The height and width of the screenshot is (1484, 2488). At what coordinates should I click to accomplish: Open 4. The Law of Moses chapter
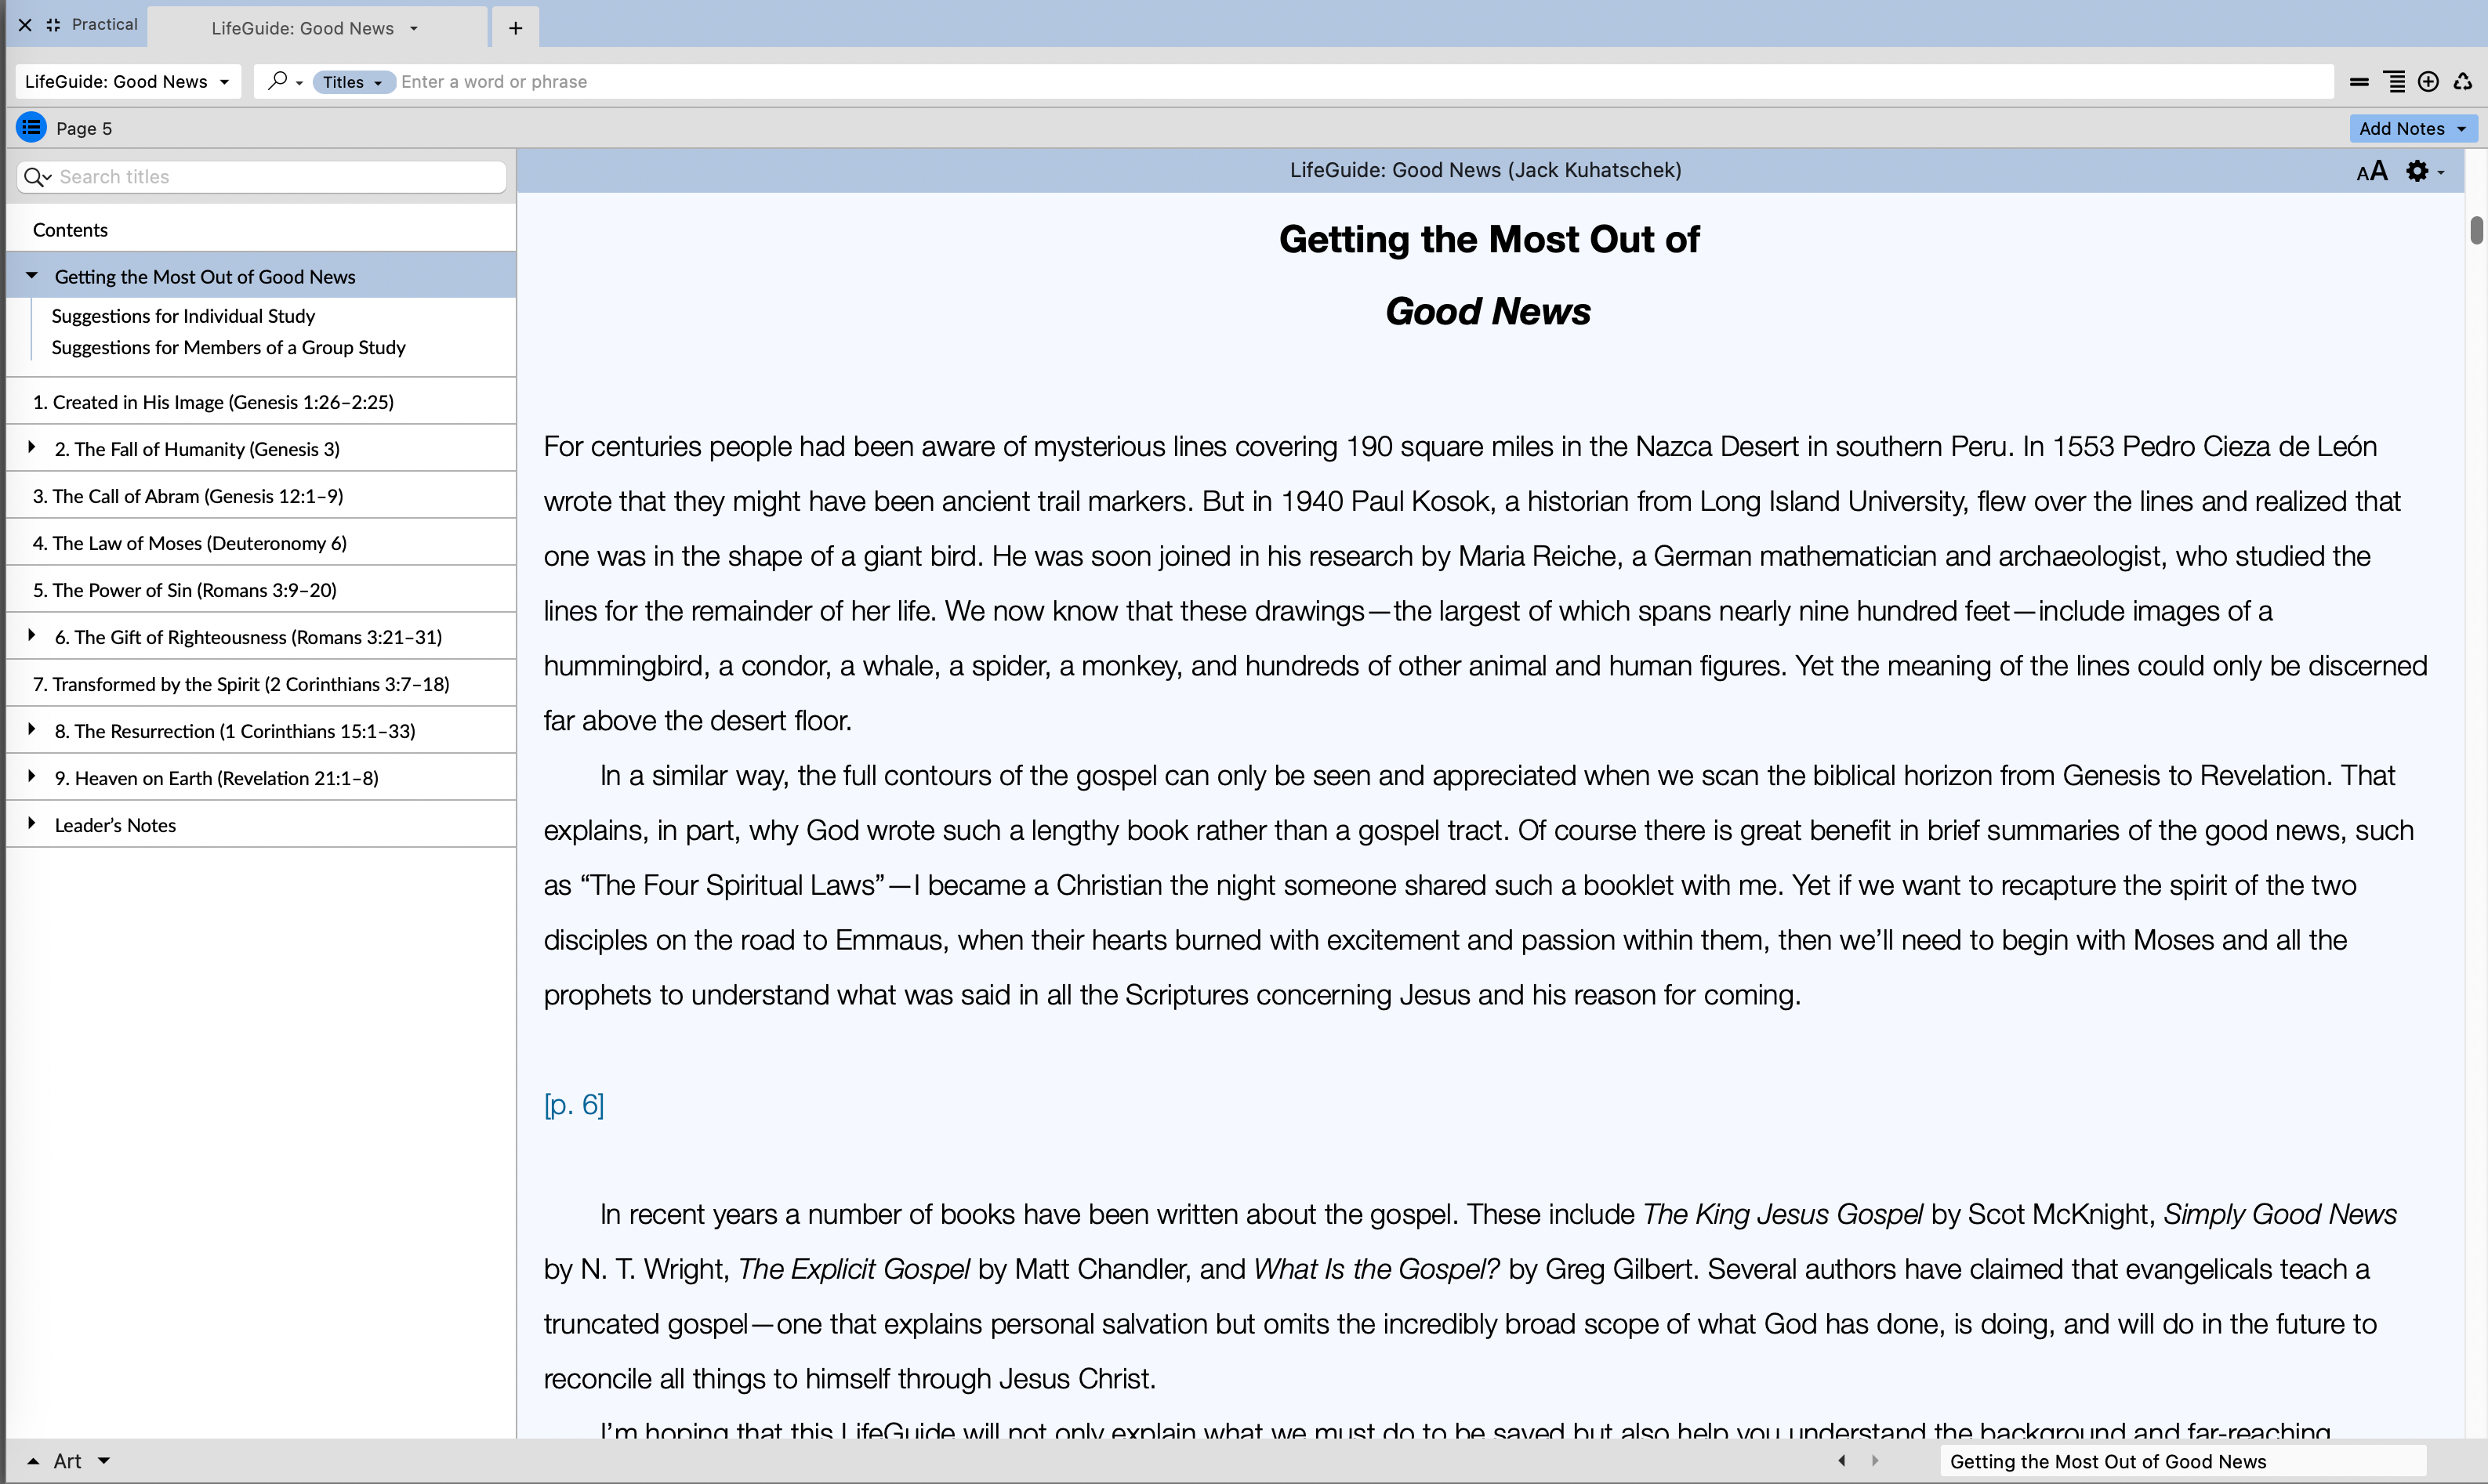pyautogui.click(x=190, y=543)
